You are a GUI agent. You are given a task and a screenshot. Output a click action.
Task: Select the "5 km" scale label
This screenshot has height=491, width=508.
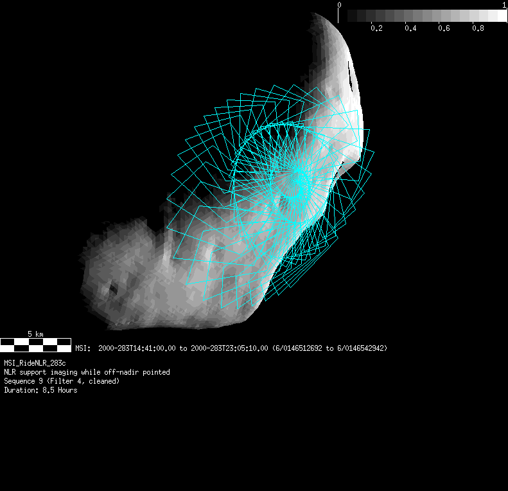(35, 334)
